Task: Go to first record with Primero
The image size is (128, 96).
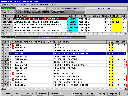Action: click(x=42, y=94)
